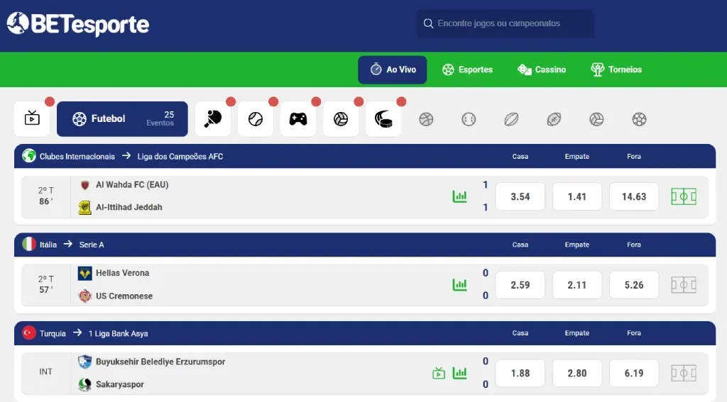Select the ice hockey sport icon

coord(383,118)
